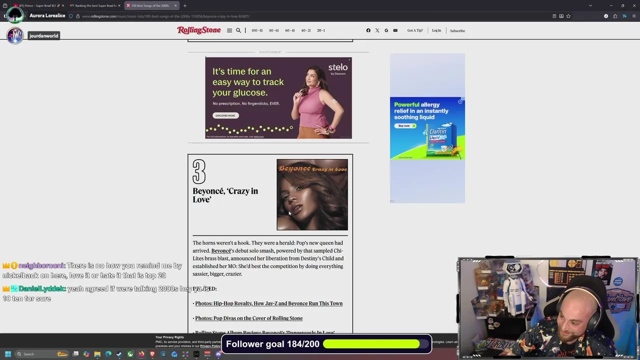Click the Log In link
This screenshot has height=360, width=640.
(x=436, y=30)
